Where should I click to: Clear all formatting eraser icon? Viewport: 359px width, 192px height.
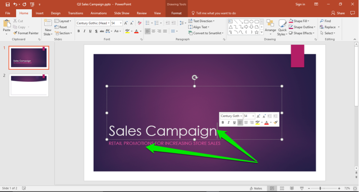pyautogui.click(x=139, y=23)
